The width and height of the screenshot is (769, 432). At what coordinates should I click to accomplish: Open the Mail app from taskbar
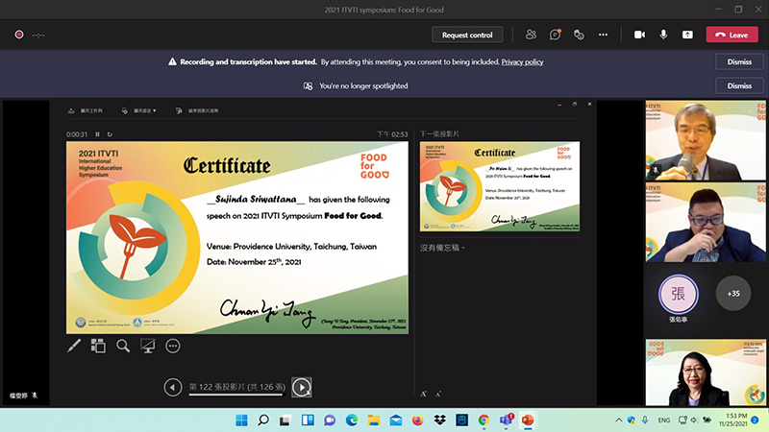click(396, 420)
